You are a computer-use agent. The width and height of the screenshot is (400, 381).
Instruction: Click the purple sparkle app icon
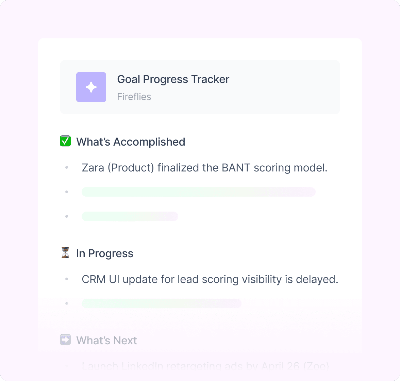(x=91, y=87)
